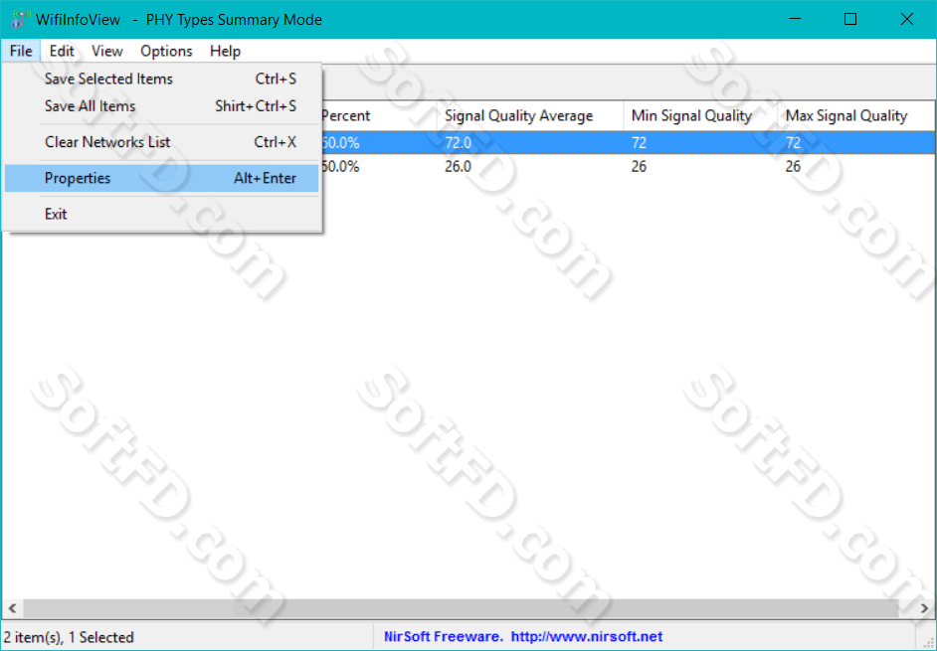Open the Help menu
This screenshot has height=651, width=937.
click(225, 52)
